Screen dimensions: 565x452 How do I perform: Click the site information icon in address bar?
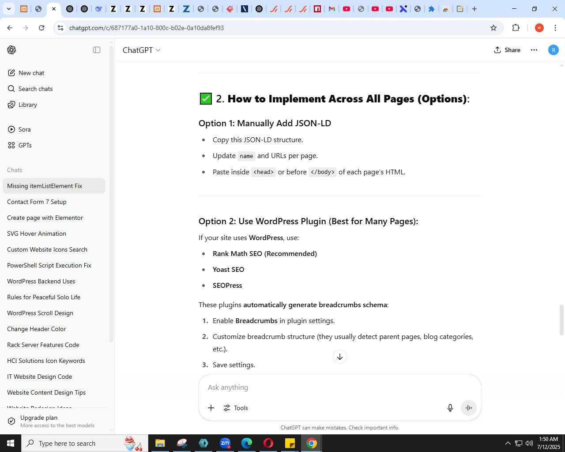point(60,28)
